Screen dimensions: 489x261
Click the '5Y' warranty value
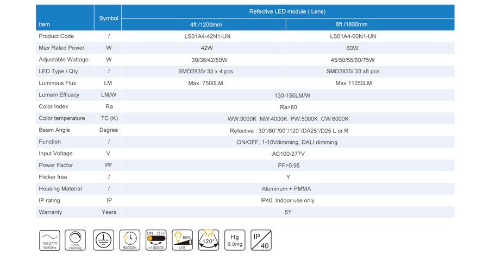pos(288,212)
